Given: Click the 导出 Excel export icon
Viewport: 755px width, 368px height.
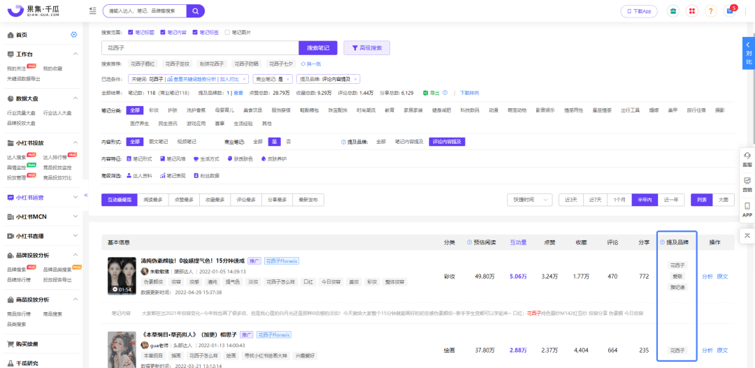Looking at the screenshot, I should [426, 93].
